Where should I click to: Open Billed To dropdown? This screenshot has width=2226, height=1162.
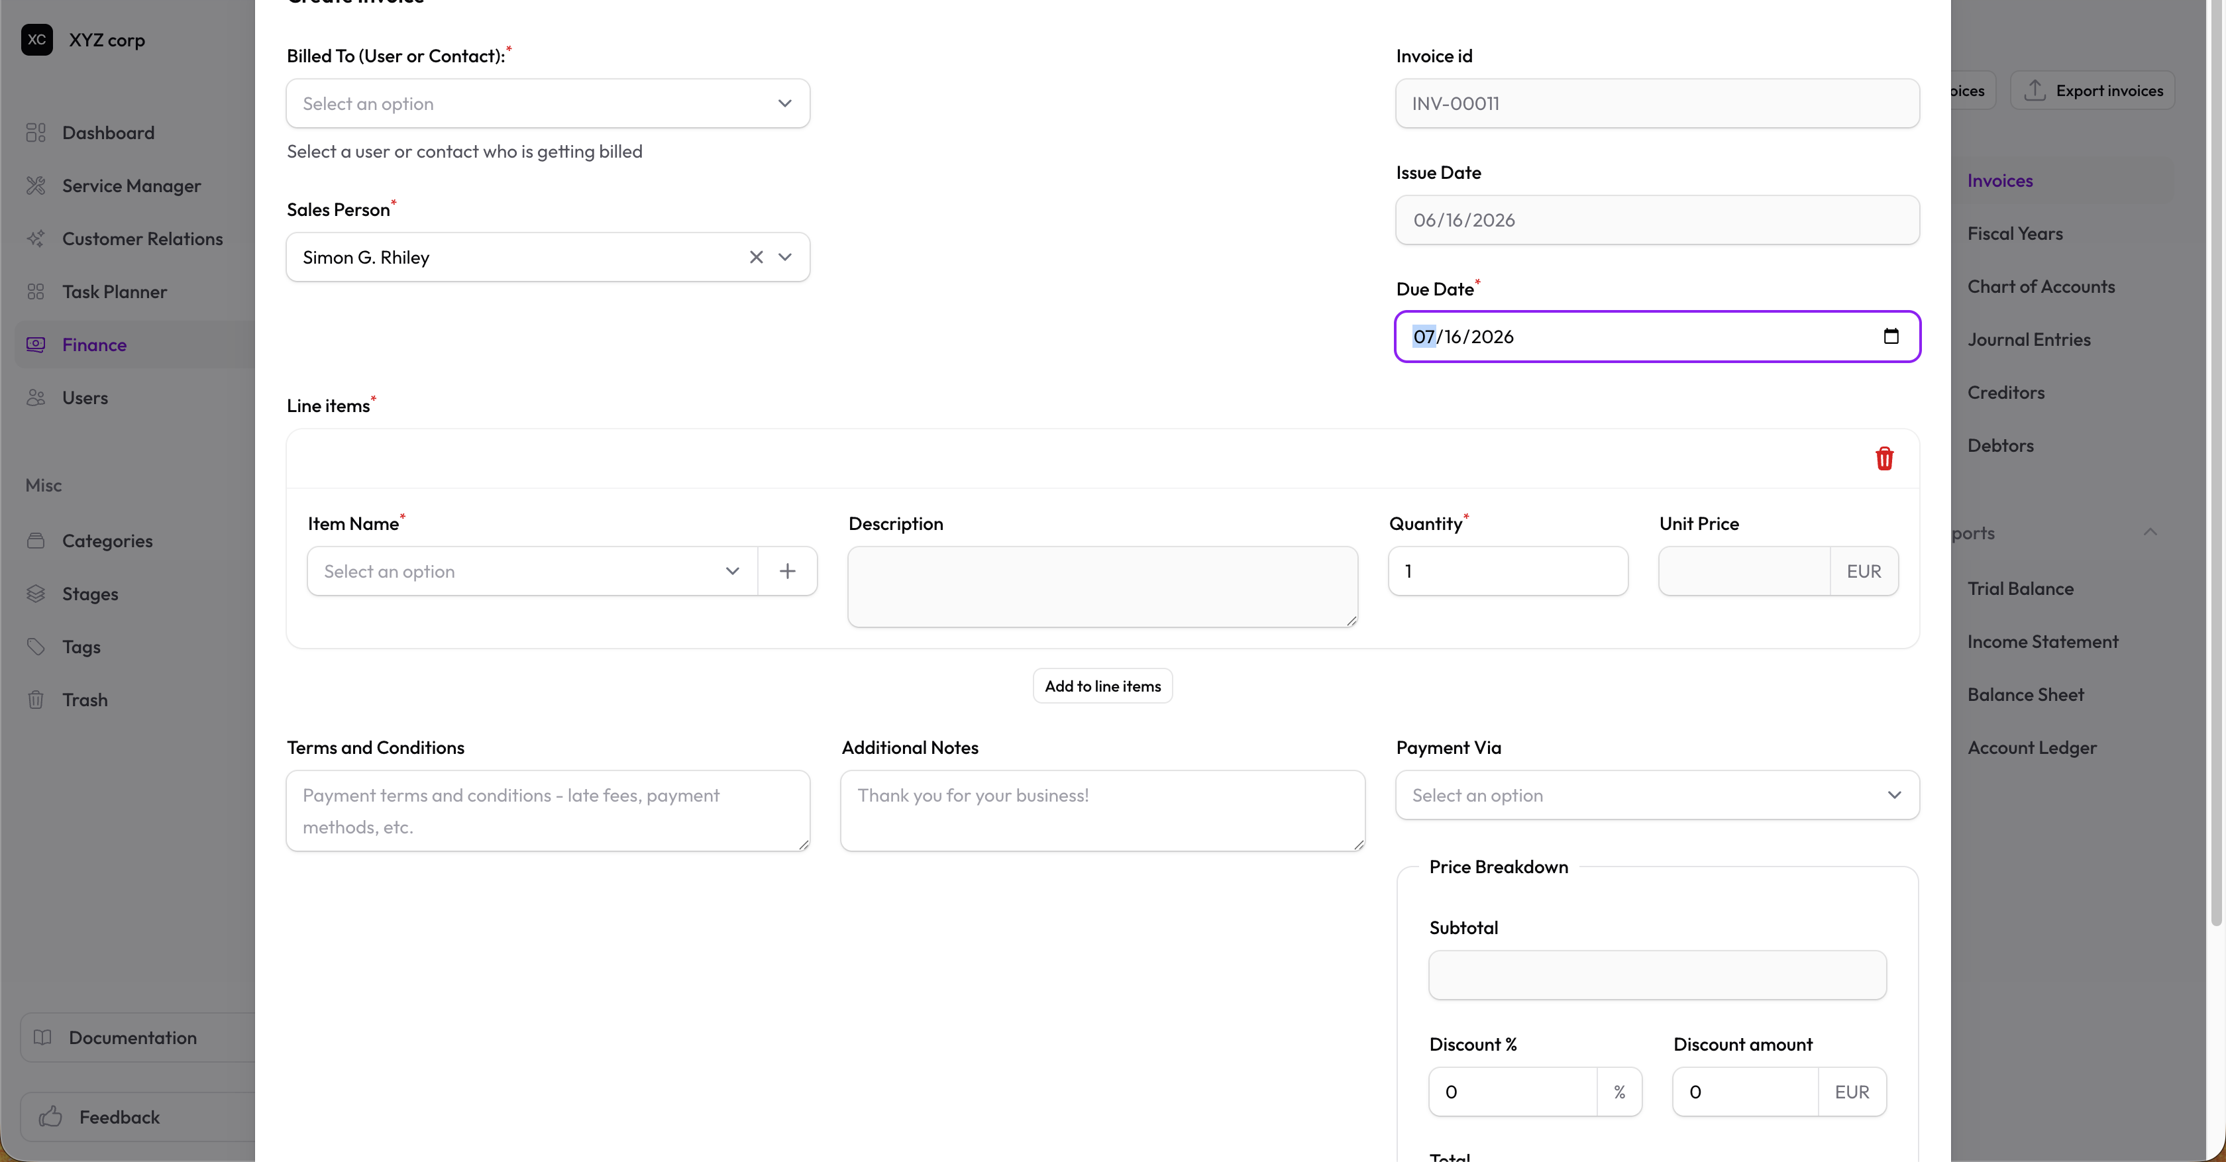tap(548, 103)
